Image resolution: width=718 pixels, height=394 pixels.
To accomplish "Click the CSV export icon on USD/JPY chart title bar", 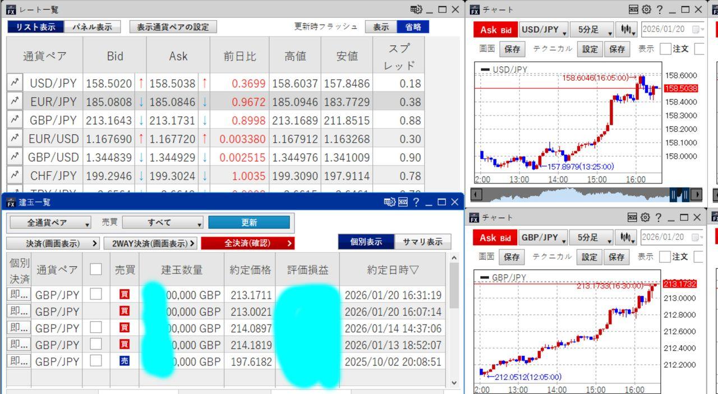I will (x=632, y=10).
